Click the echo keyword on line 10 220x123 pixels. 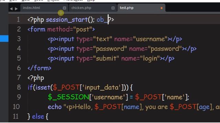(x=55, y=107)
